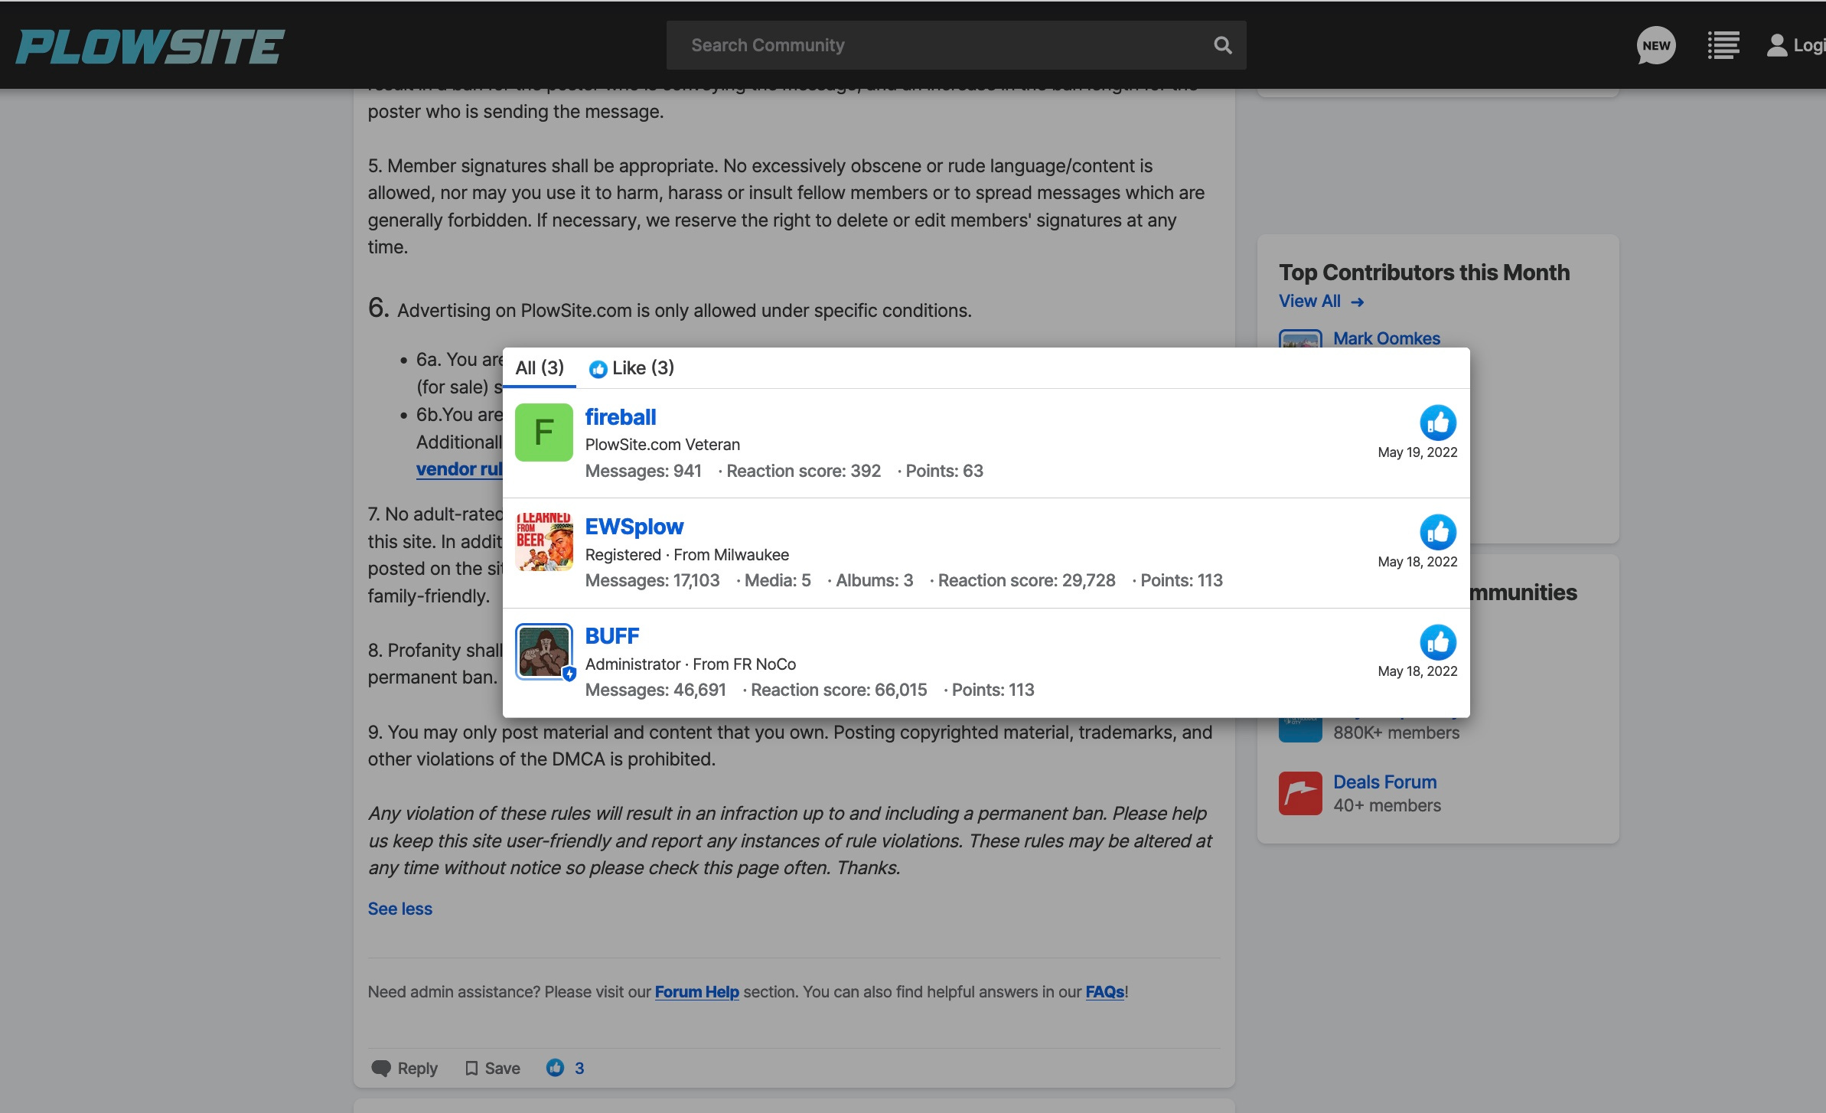Open the FAQs link
Image resolution: width=1826 pixels, height=1113 pixels.
(x=1104, y=991)
